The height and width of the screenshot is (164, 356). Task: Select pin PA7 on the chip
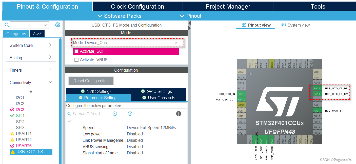(x=271, y=139)
